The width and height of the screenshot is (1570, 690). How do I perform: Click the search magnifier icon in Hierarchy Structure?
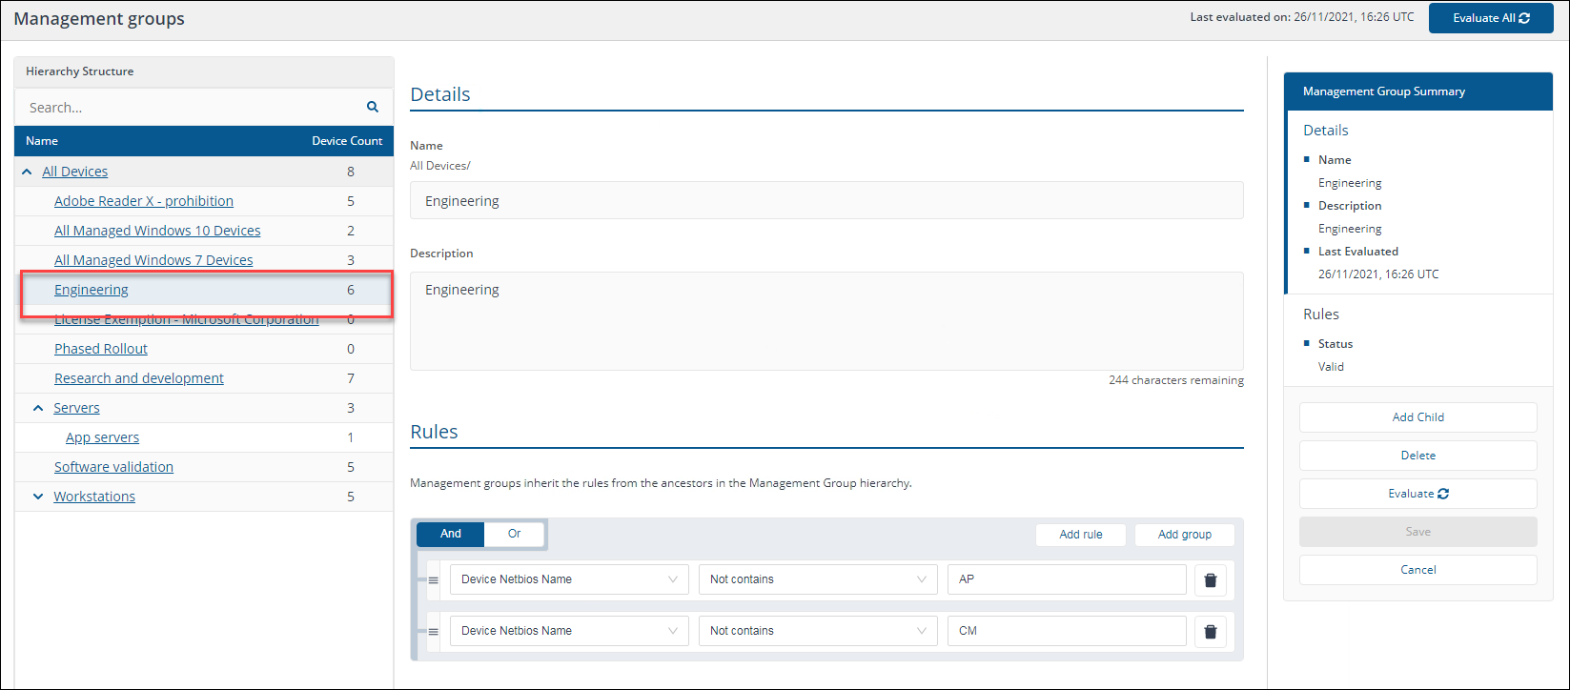click(x=373, y=107)
